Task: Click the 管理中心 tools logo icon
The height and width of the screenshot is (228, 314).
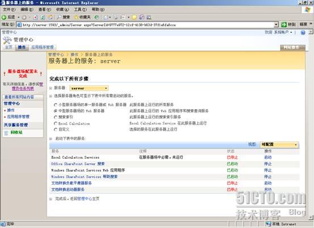Action: [7, 40]
